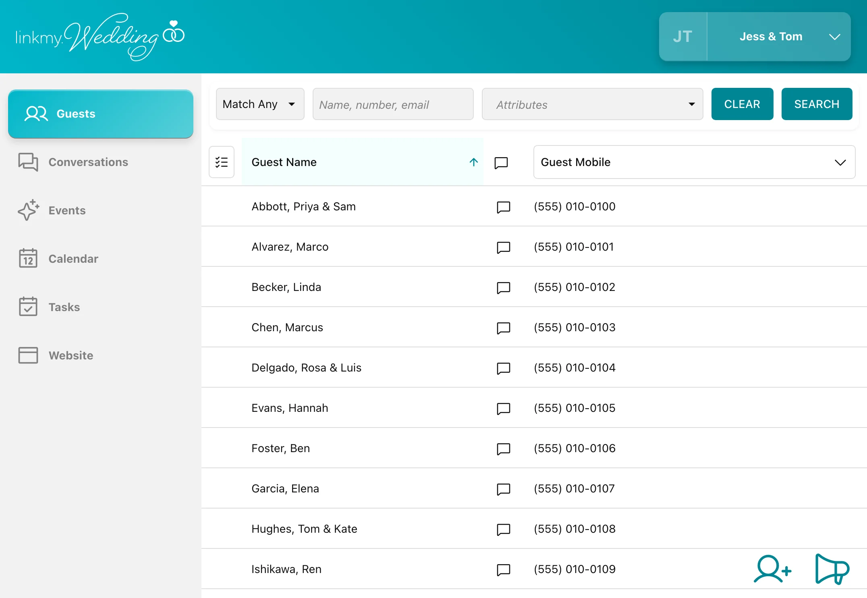
Task: Select guest Becker, Linda
Action: click(286, 287)
